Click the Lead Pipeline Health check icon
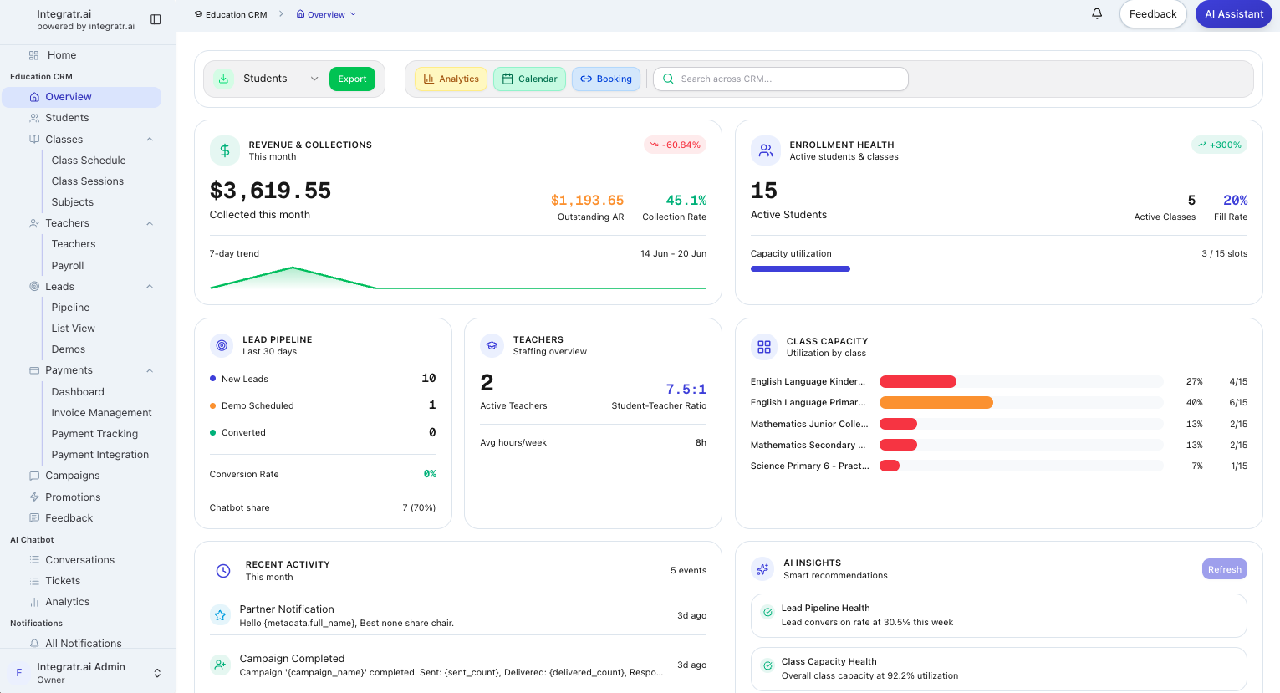Viewport: 1280px width, 693px height. pyautogui.click(x=767, y=613)
